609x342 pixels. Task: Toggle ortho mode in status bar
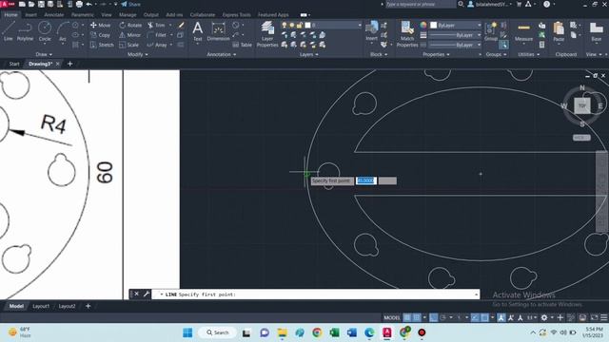[434, 317]
